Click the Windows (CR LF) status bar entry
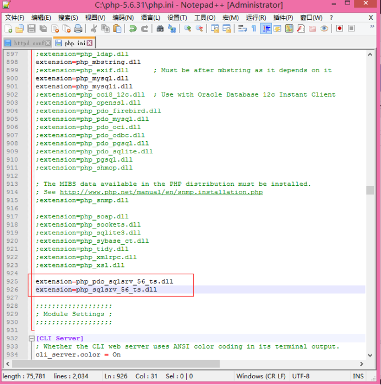Screen dimensions: 381x385 tap(261, 376)
